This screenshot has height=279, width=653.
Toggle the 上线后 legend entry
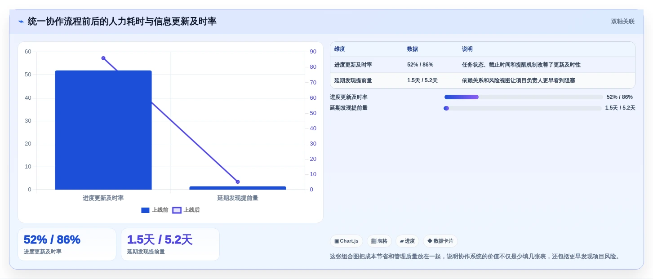[186, 210]
